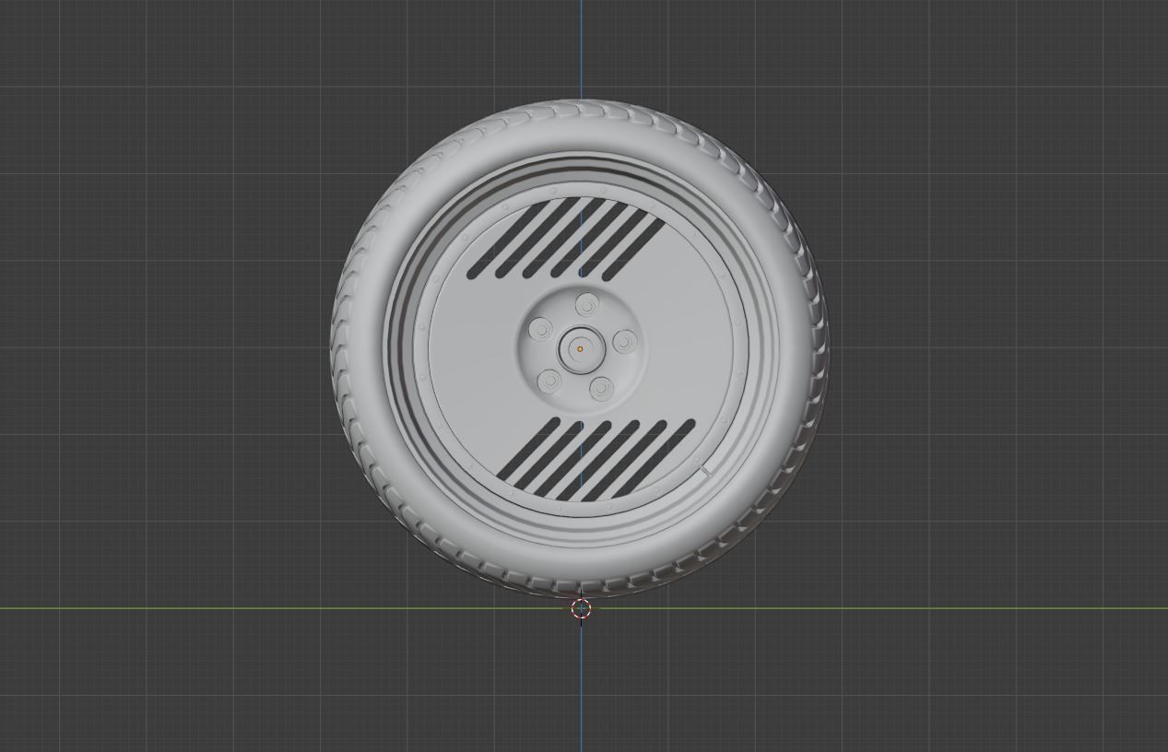1168x752 pixels.
Task: Click the orange object origin dot
Action: [x=580, y=349]
